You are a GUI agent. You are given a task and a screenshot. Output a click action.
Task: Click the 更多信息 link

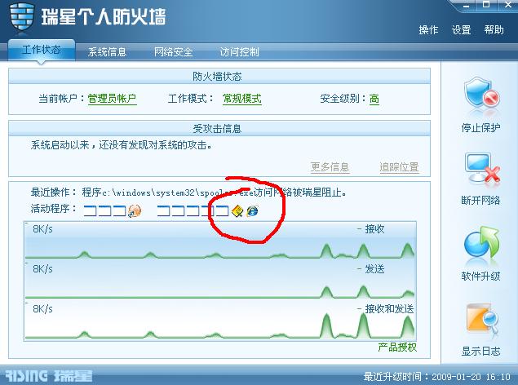coord(330,167)
